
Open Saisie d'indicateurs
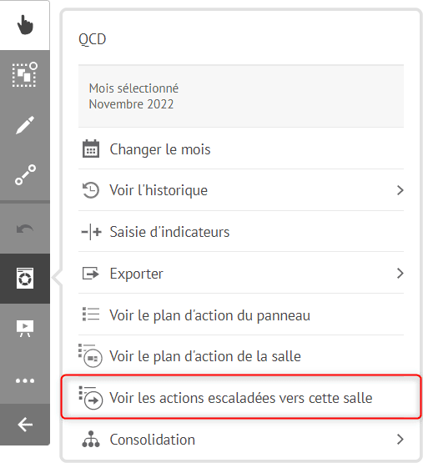point(241,232)
